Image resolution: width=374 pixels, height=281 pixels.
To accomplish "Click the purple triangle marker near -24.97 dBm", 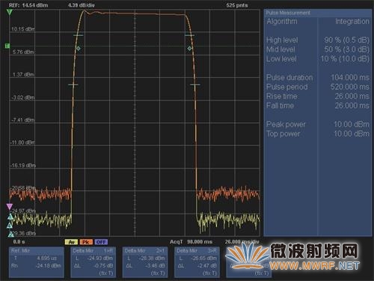I will click(10, 207).
